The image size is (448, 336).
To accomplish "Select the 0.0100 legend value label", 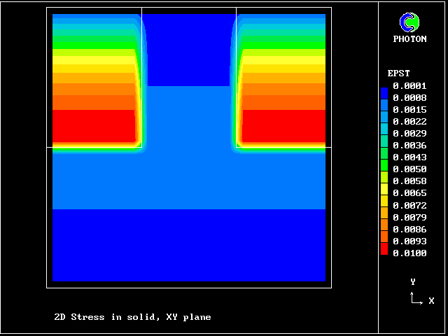I will pos(409,253).
